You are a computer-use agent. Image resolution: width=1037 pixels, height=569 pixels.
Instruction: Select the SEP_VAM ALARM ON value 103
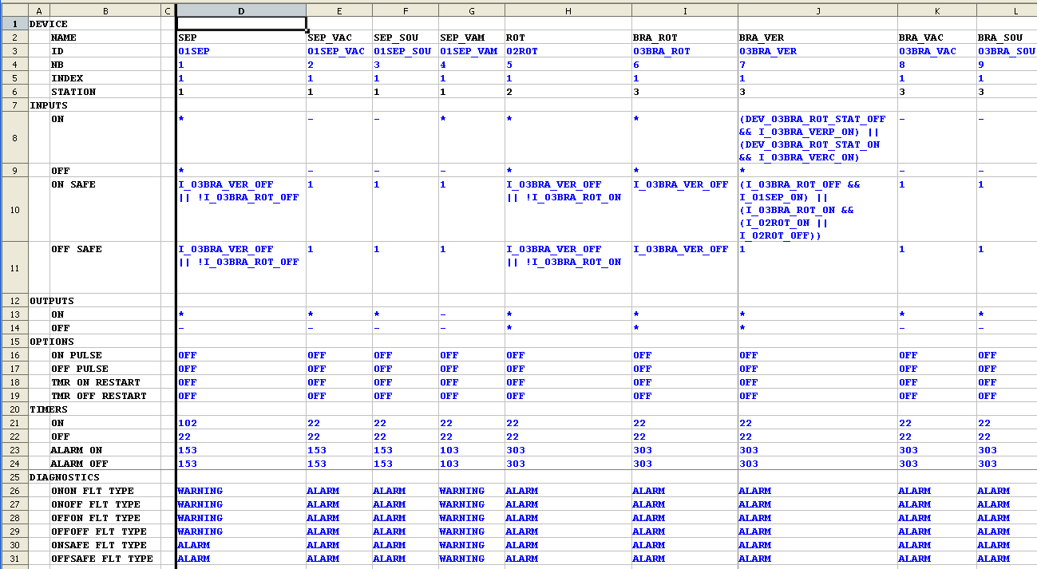click(x=471, y=450)
